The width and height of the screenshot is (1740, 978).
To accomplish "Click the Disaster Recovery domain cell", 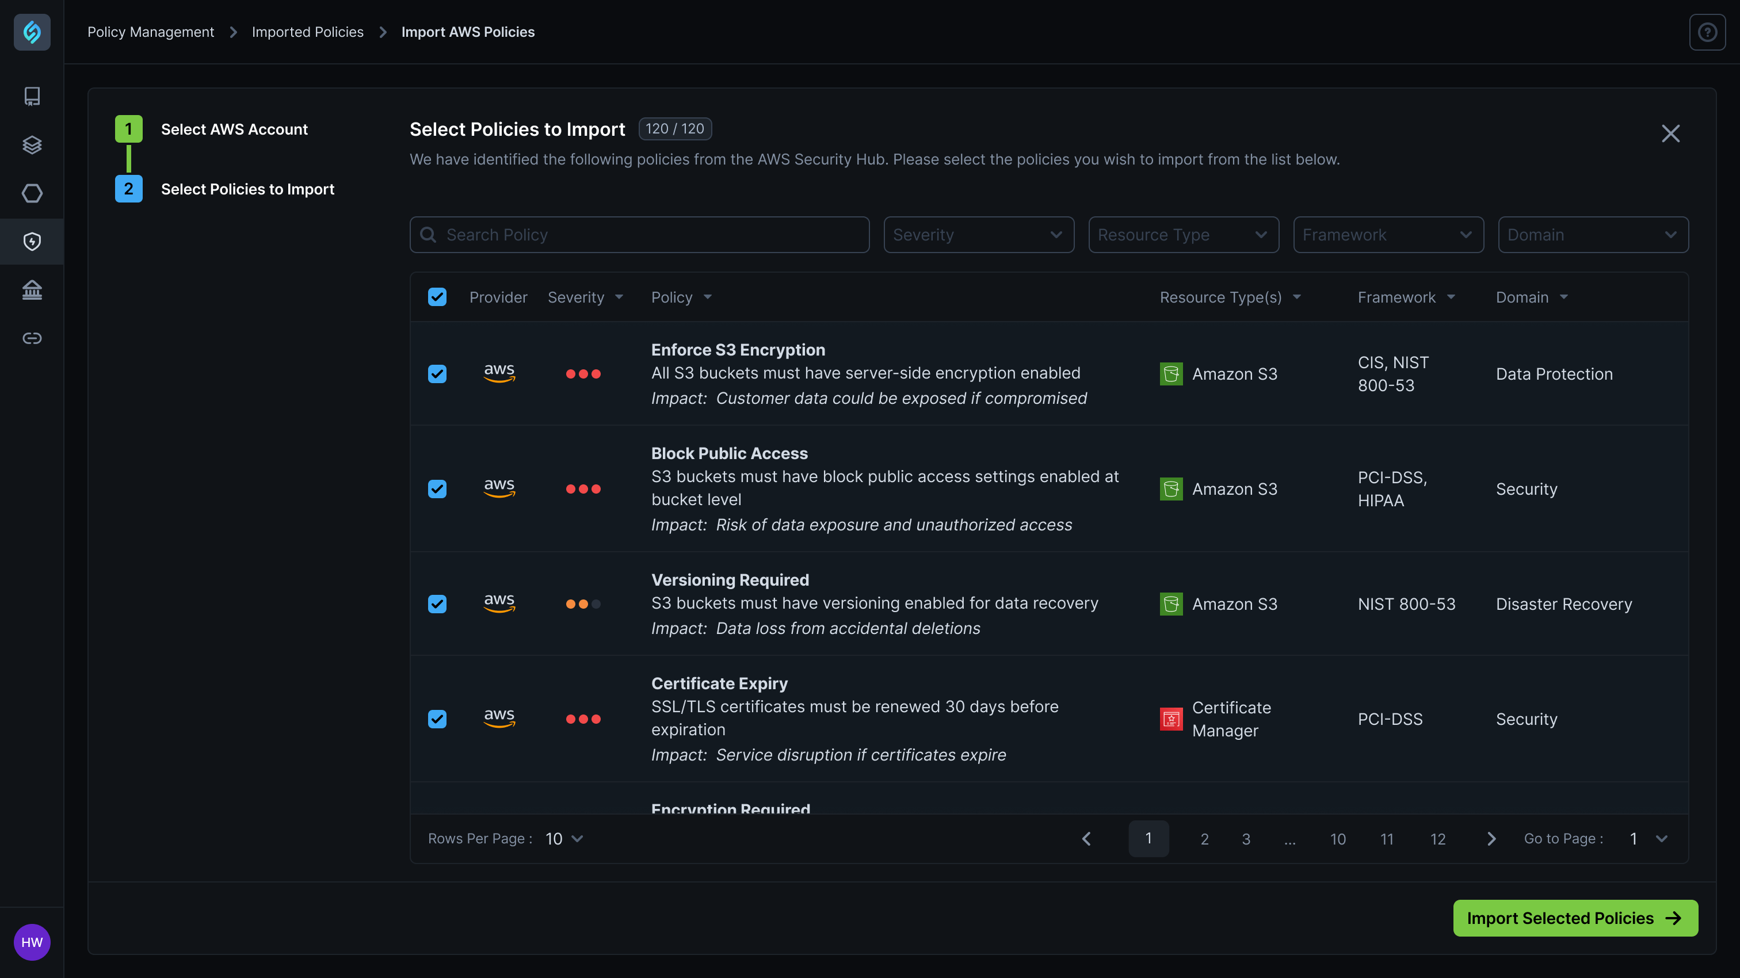I will [x=1564, y=604].
